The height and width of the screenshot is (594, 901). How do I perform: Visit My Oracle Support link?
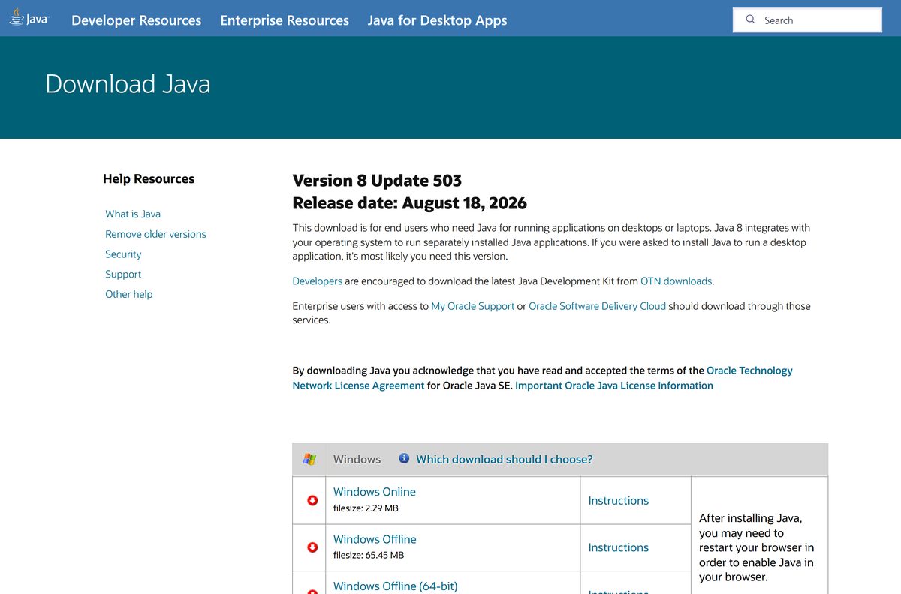(x=473, y=306)
